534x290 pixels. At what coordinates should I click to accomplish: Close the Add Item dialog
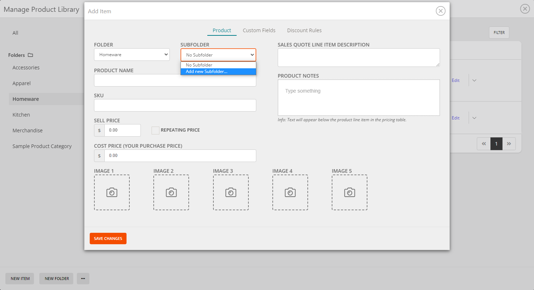[440, 11]
